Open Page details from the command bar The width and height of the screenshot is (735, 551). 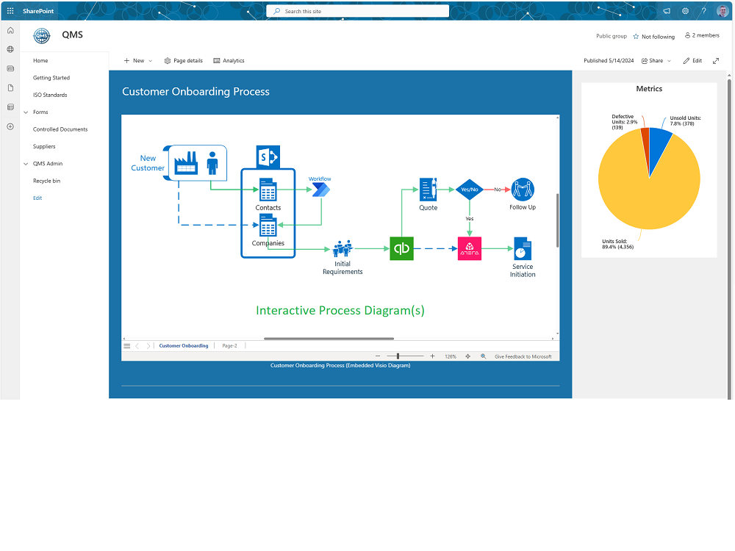(183, 60)
